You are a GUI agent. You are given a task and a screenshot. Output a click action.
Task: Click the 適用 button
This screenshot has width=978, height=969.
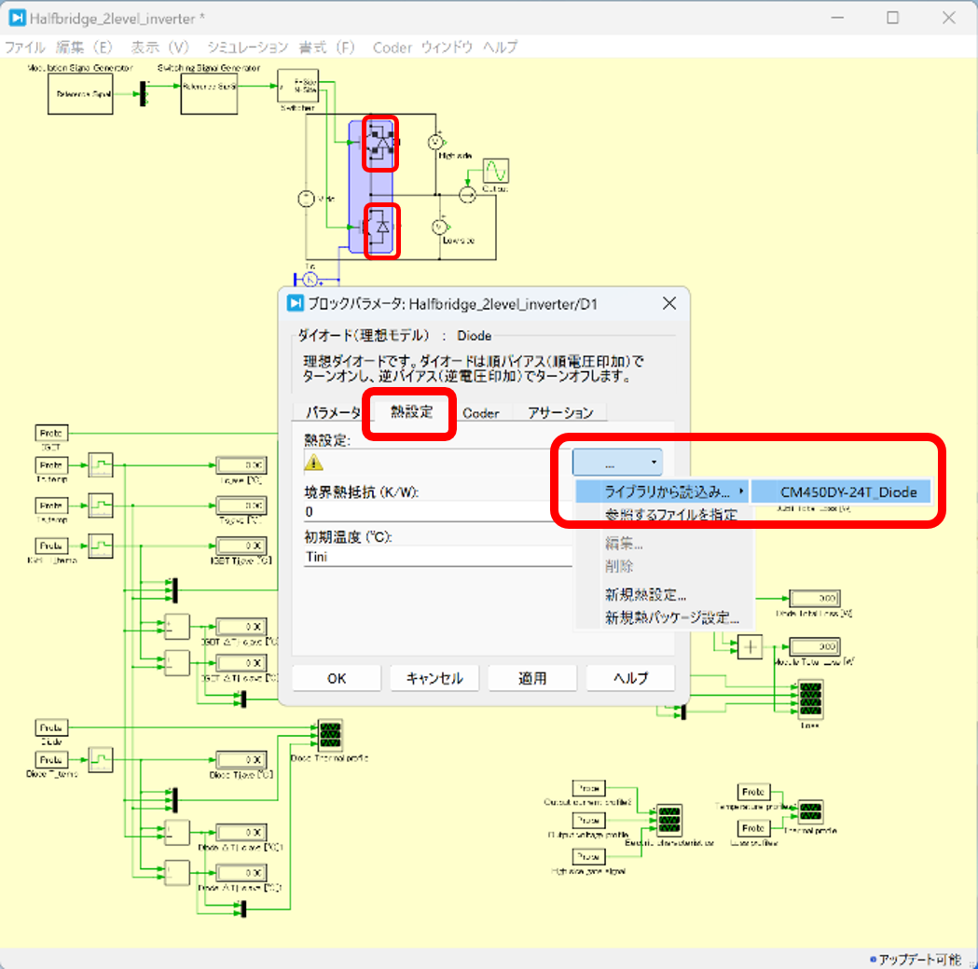(x=532, y=678)
